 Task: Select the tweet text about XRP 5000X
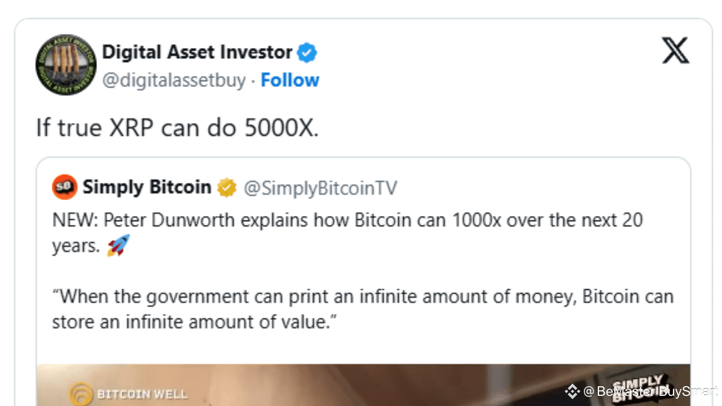[177, 127]
